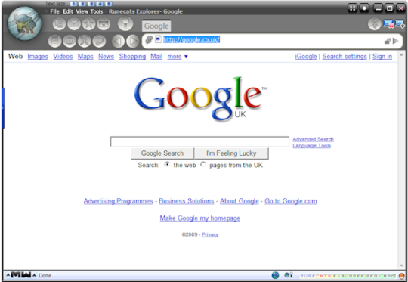Screen dimensions: 408x282
Task: Click the padlock icon in address bar
Action: click(x=388, y=41)
